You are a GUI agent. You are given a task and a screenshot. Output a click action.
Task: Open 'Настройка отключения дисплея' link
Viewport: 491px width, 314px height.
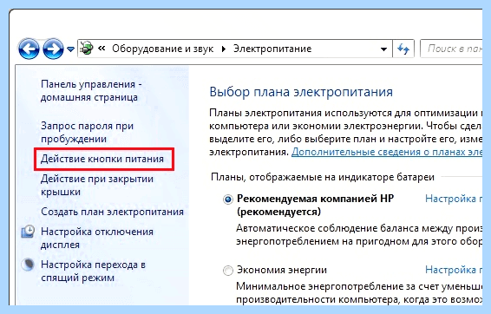(97, 239)
